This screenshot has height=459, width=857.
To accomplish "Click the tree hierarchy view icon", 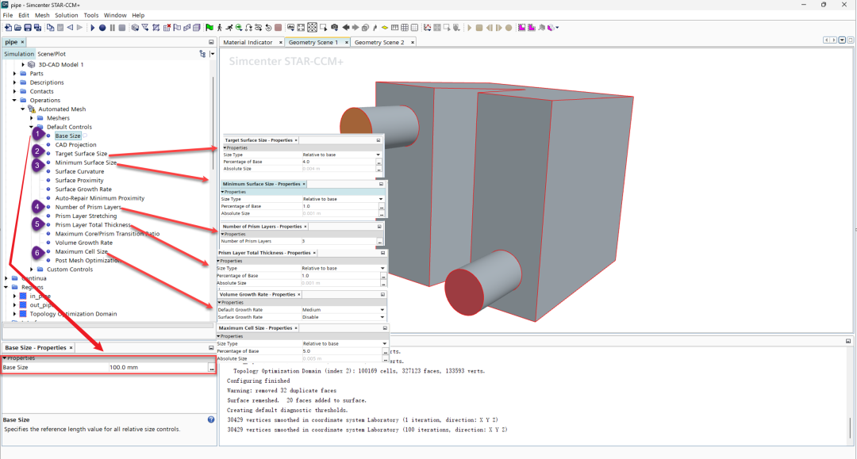I will (x=203, y=53).
